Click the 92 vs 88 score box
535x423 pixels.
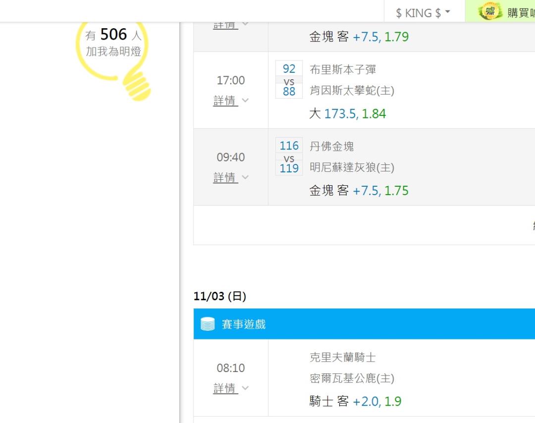289,79
